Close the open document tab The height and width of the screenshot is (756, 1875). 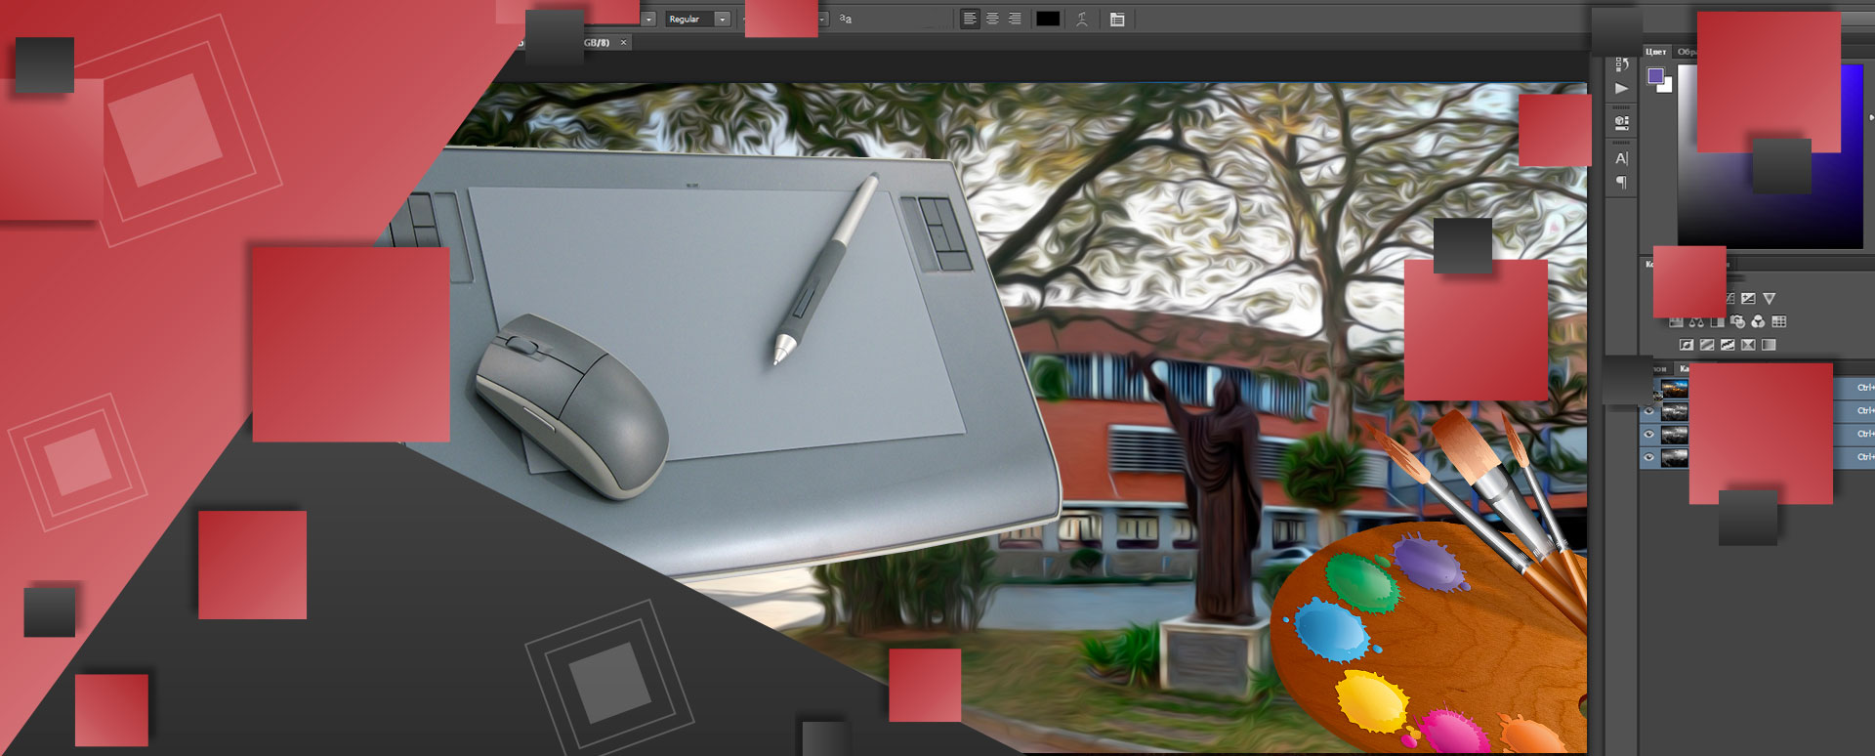click(623, 43)
